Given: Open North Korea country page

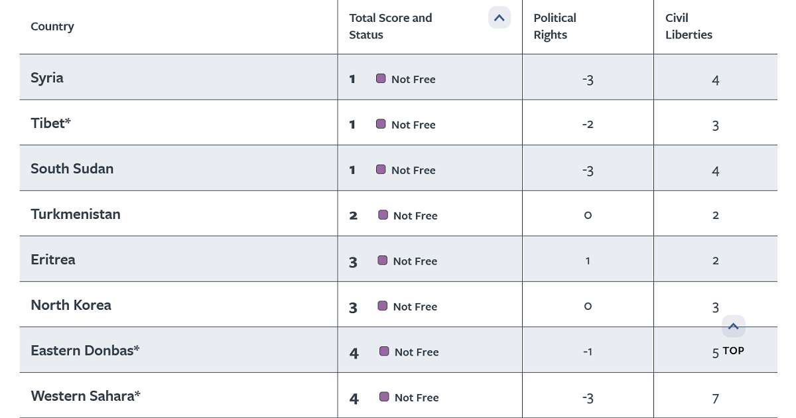Looking at the screenshot, I should click(71, 305).
